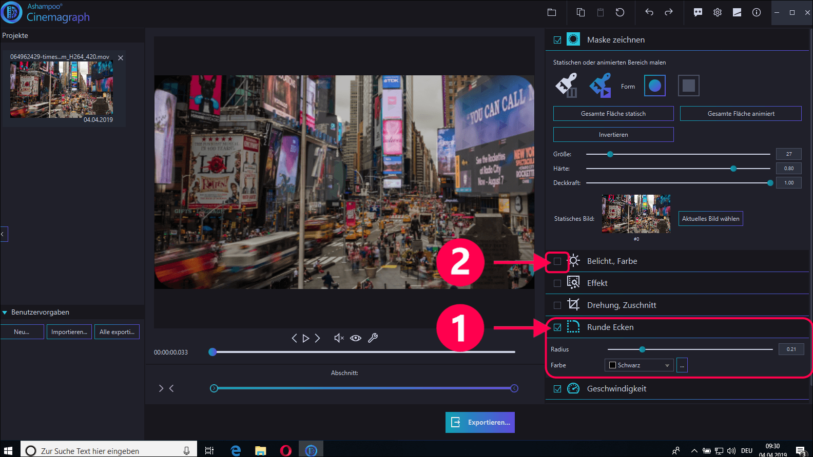
Task: Open the feedback speech bubble icon
Action: pyautogui.click(x=698, y=12)
